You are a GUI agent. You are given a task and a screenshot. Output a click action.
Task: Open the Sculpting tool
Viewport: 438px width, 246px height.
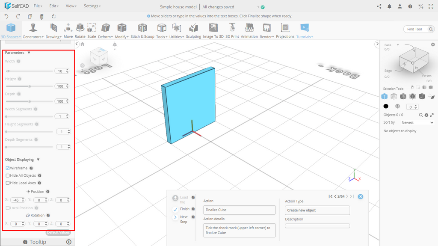click(x=193, y=30)
